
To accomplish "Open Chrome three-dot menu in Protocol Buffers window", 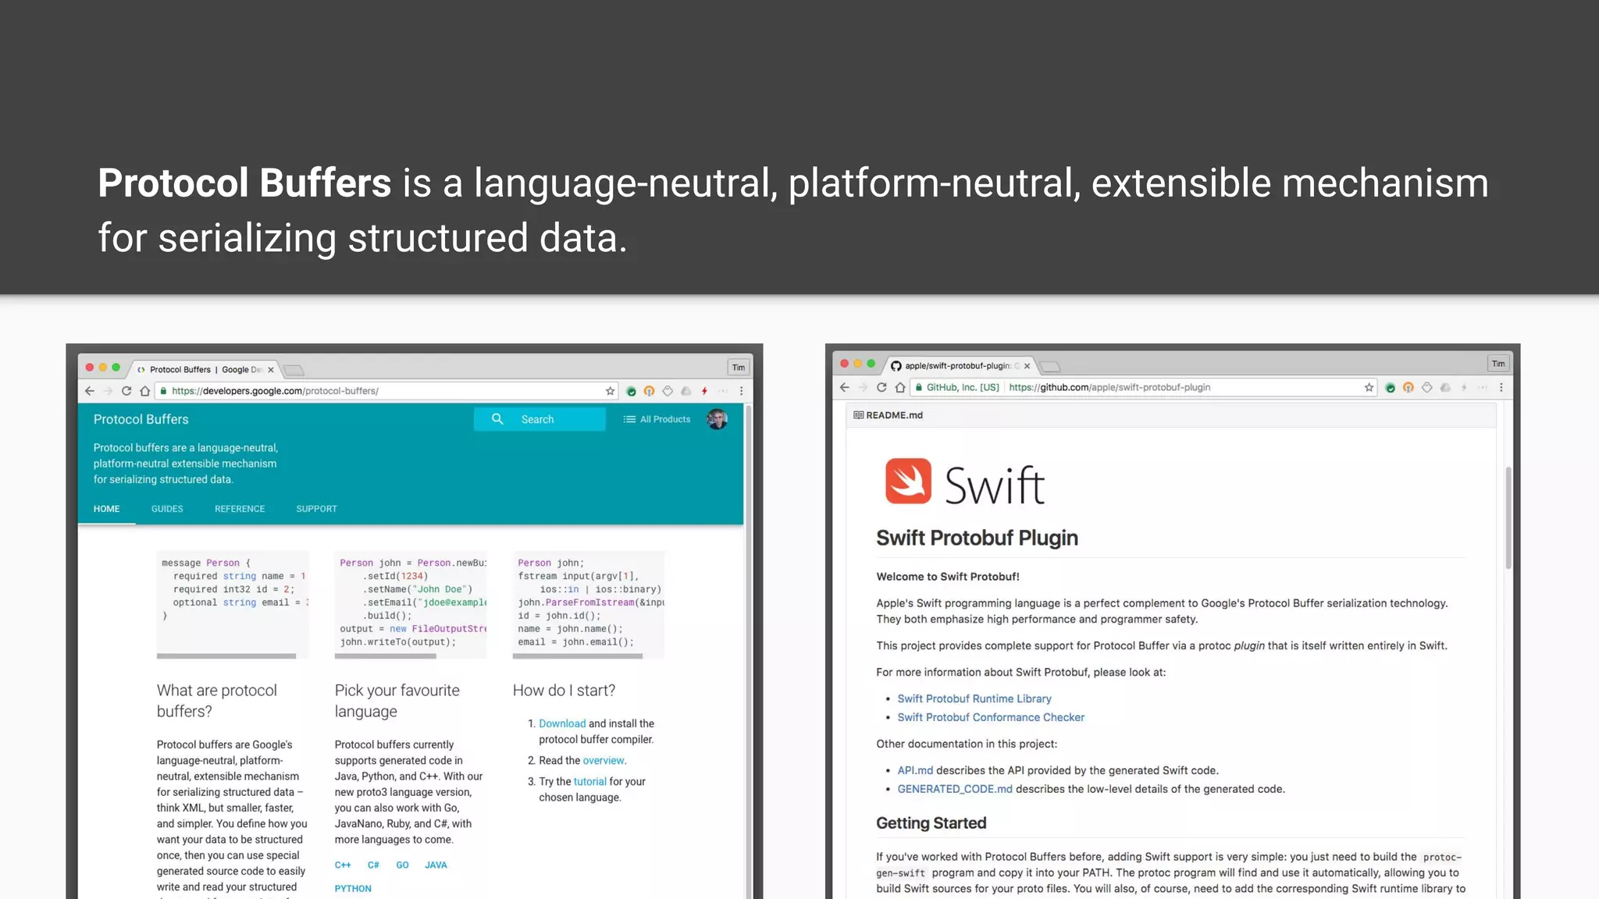I will (x=742, y=391).
